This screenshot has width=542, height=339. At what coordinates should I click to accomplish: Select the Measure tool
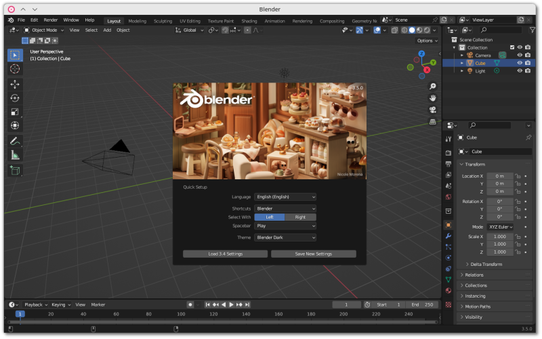[15, 155]
